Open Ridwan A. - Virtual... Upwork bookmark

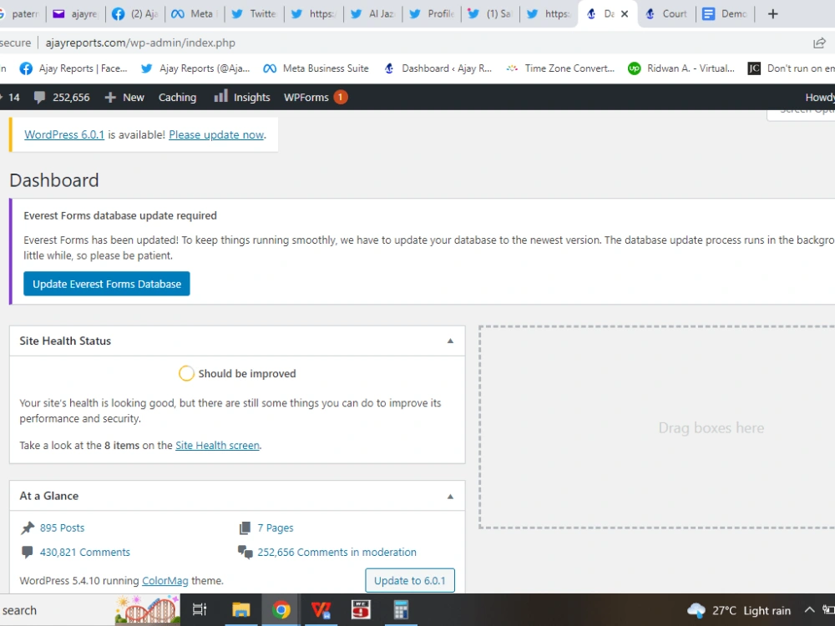pos(681,68)
